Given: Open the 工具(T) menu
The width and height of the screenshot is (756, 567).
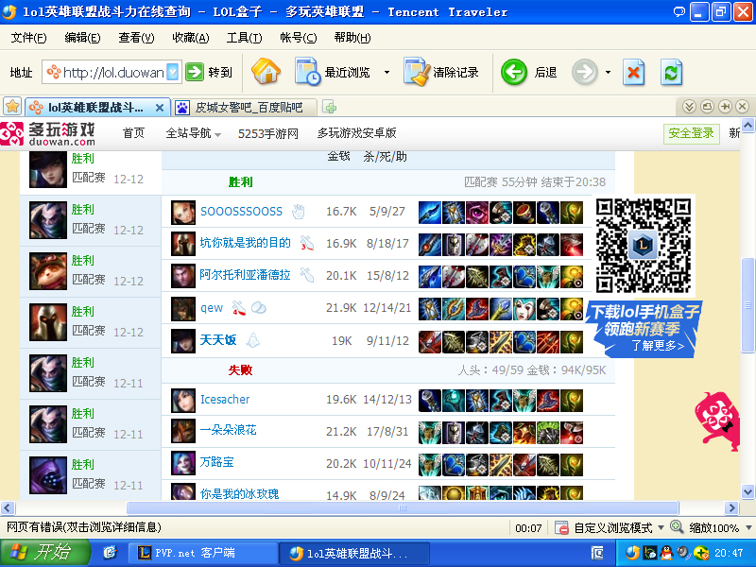Looking at the screenshot, I should click(x=245, y=38).
